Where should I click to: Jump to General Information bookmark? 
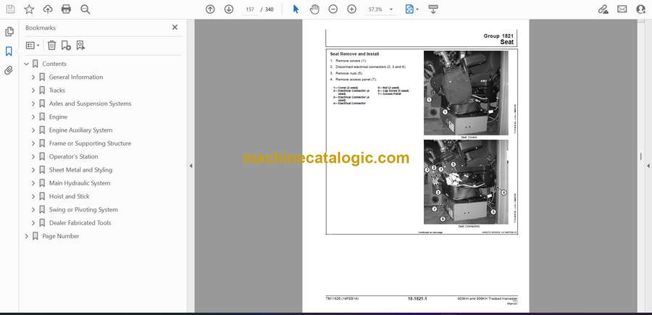click(75, 77)
